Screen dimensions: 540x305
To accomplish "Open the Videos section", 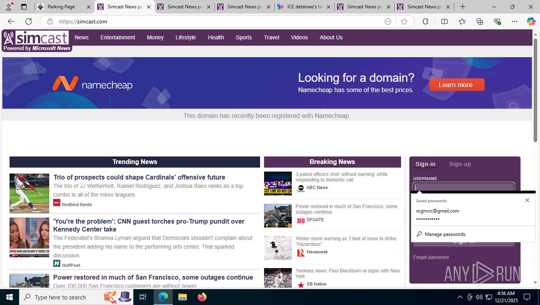I will 299,37.
